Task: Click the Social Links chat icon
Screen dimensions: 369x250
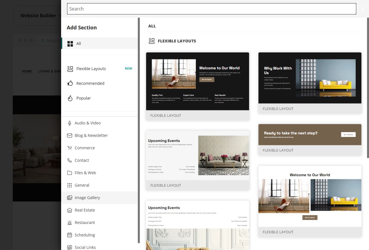Action: pos(70,247)
